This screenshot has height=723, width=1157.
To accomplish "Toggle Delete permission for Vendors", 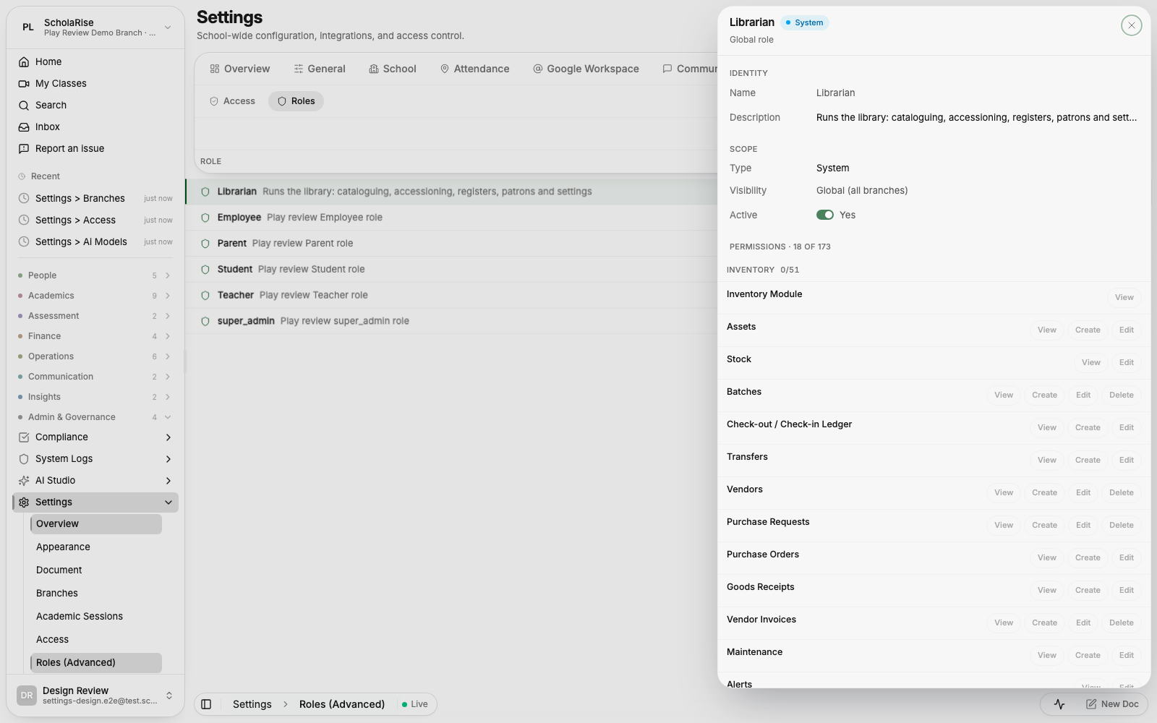I will pos(1122,492).
